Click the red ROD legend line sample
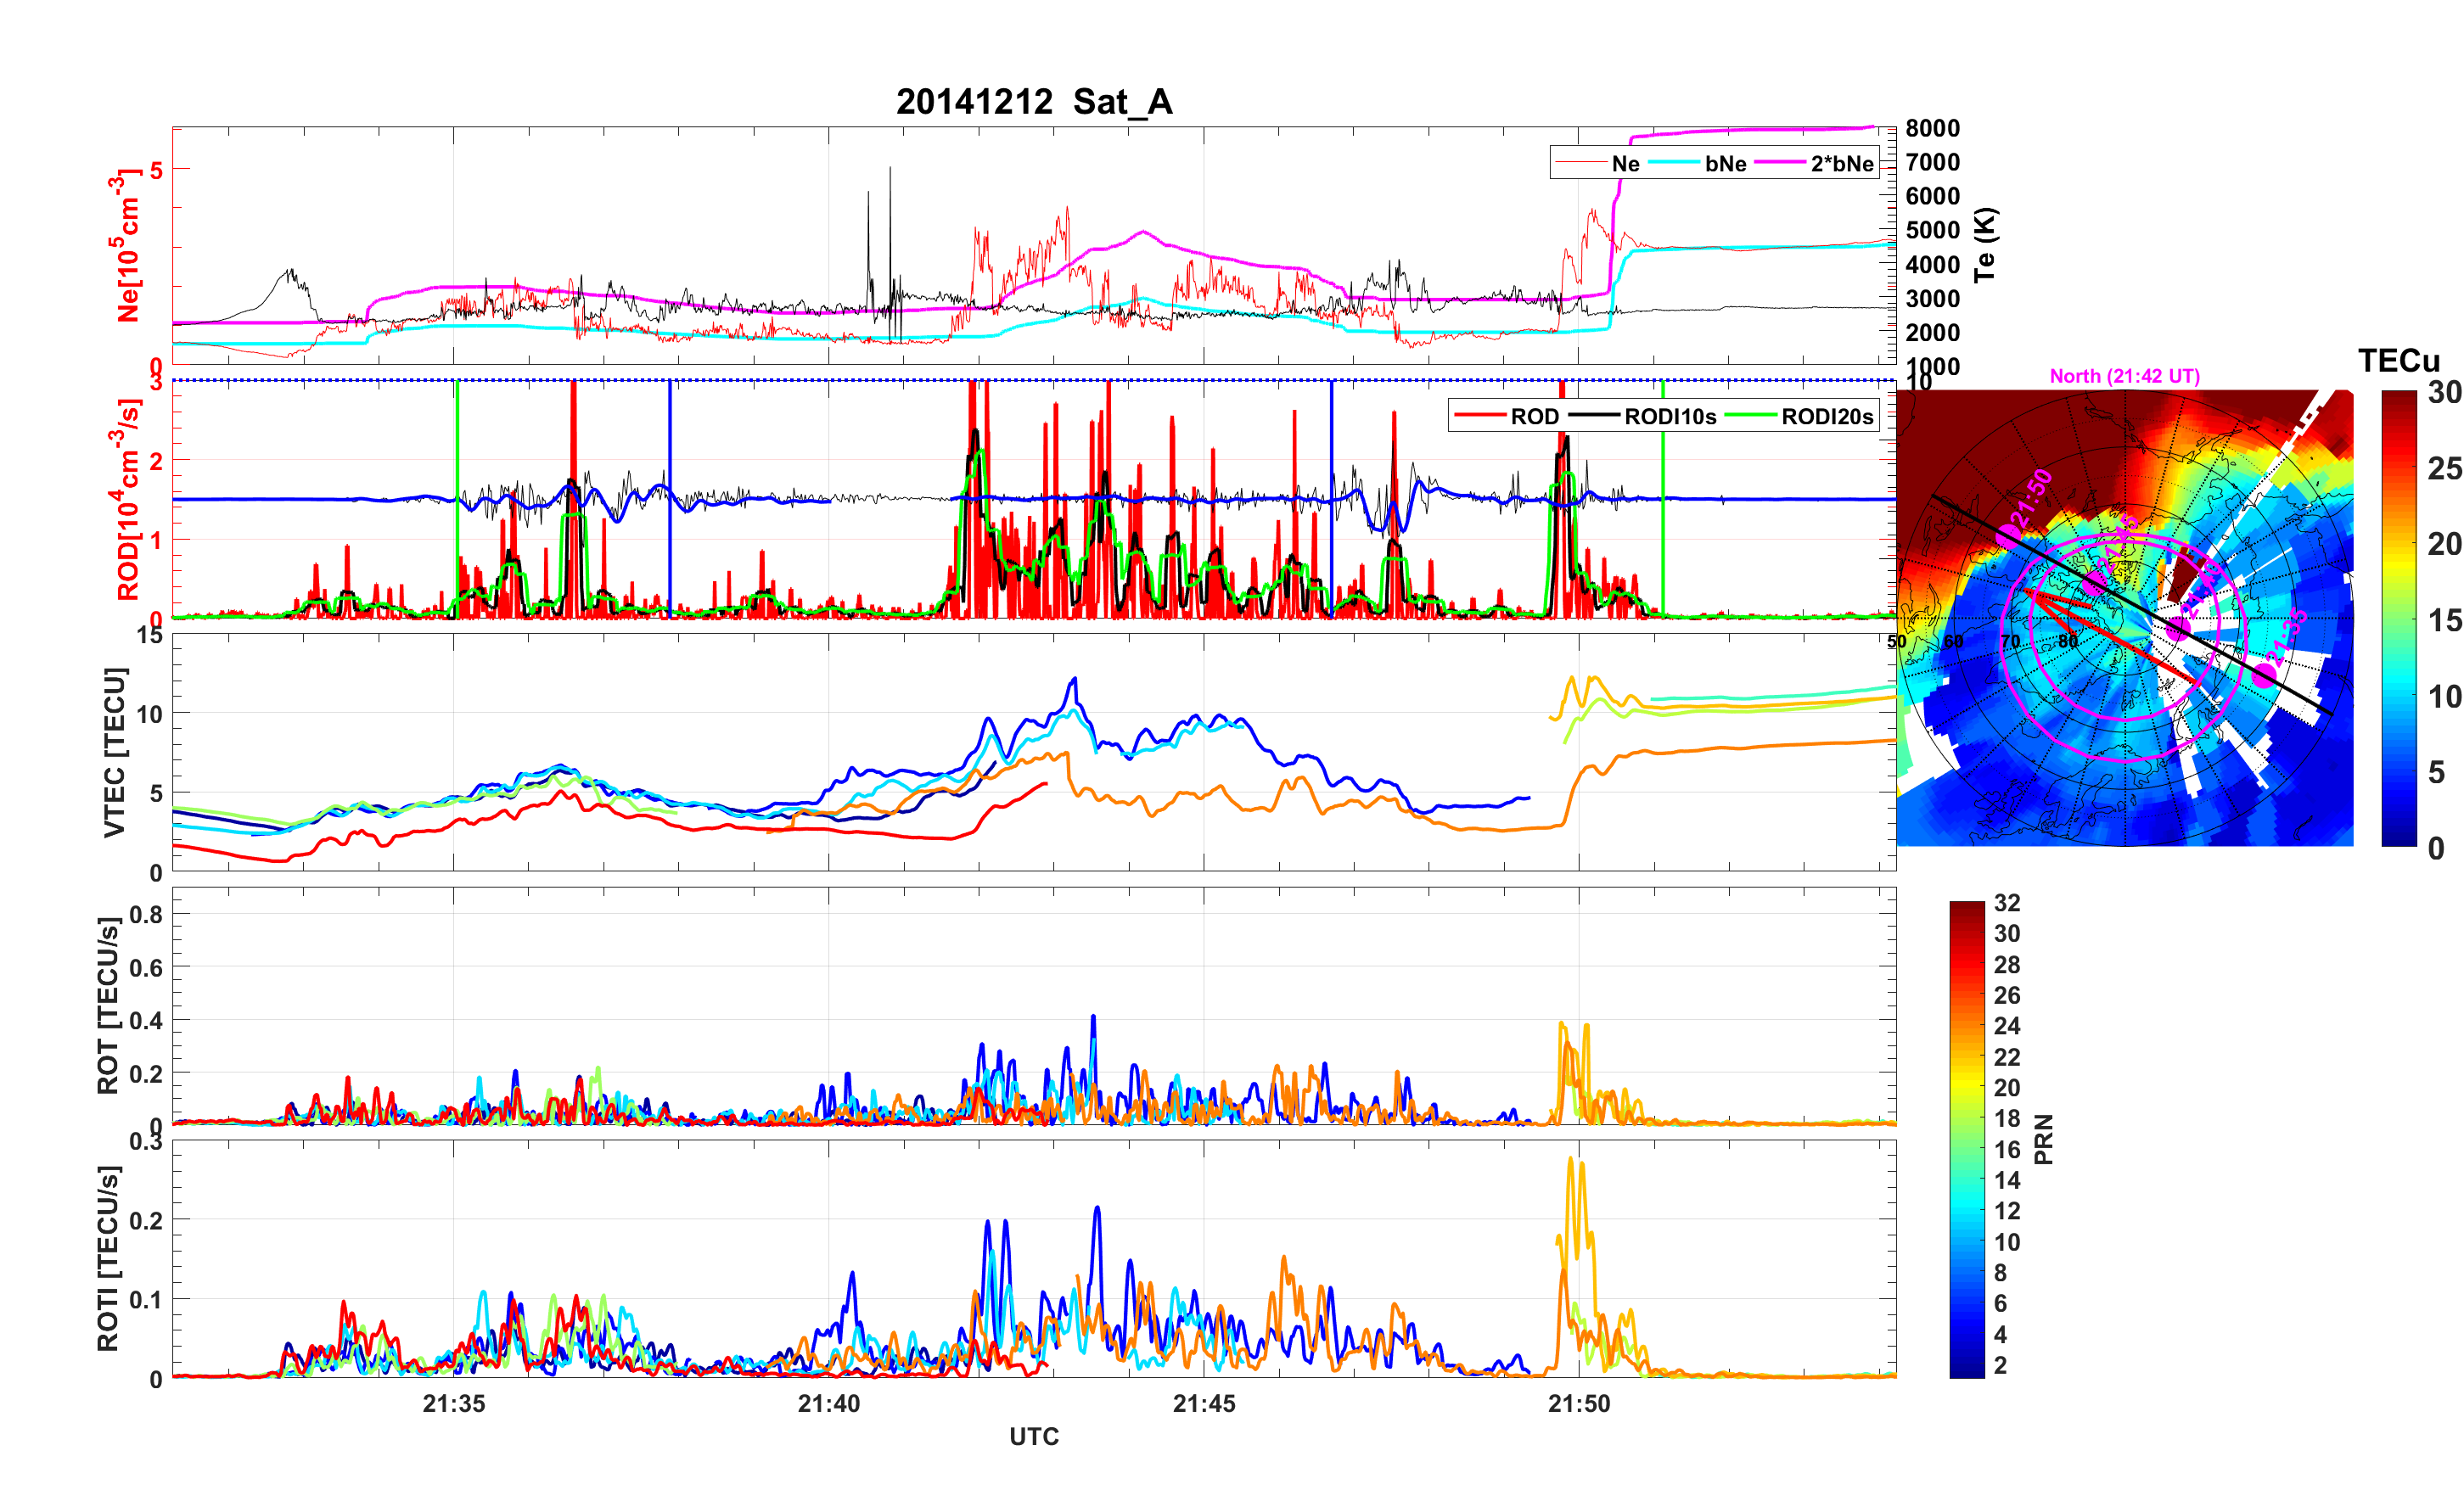2464x1490 pixels. (1479, 416)
